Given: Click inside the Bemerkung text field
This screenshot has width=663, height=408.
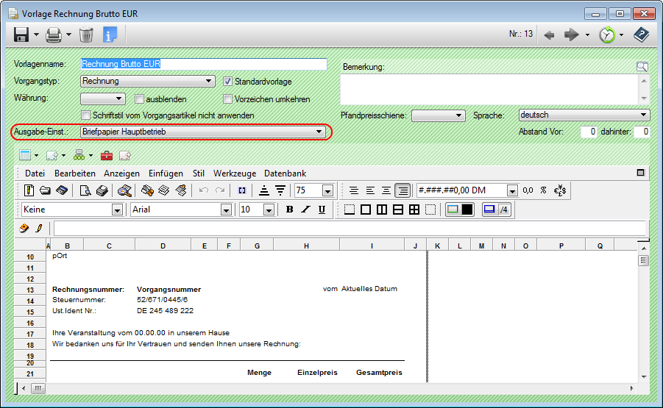Looking at the screenshot, I should coord(486,88).
